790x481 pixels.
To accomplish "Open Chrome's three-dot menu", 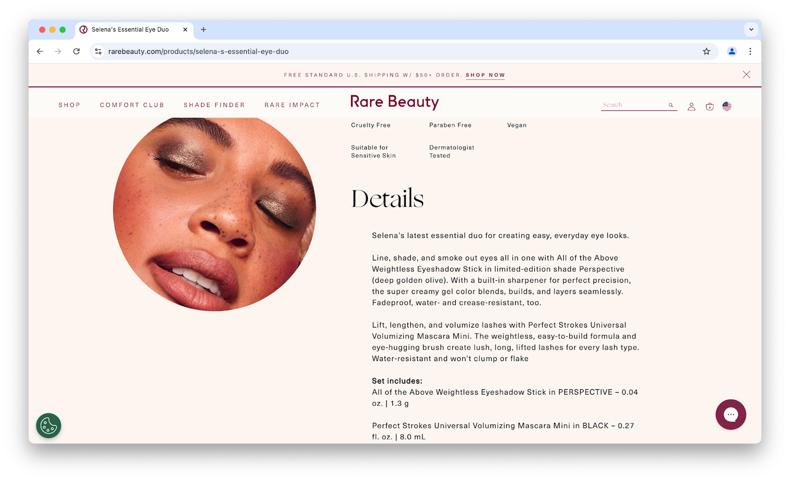I will [x=750, y=51].
